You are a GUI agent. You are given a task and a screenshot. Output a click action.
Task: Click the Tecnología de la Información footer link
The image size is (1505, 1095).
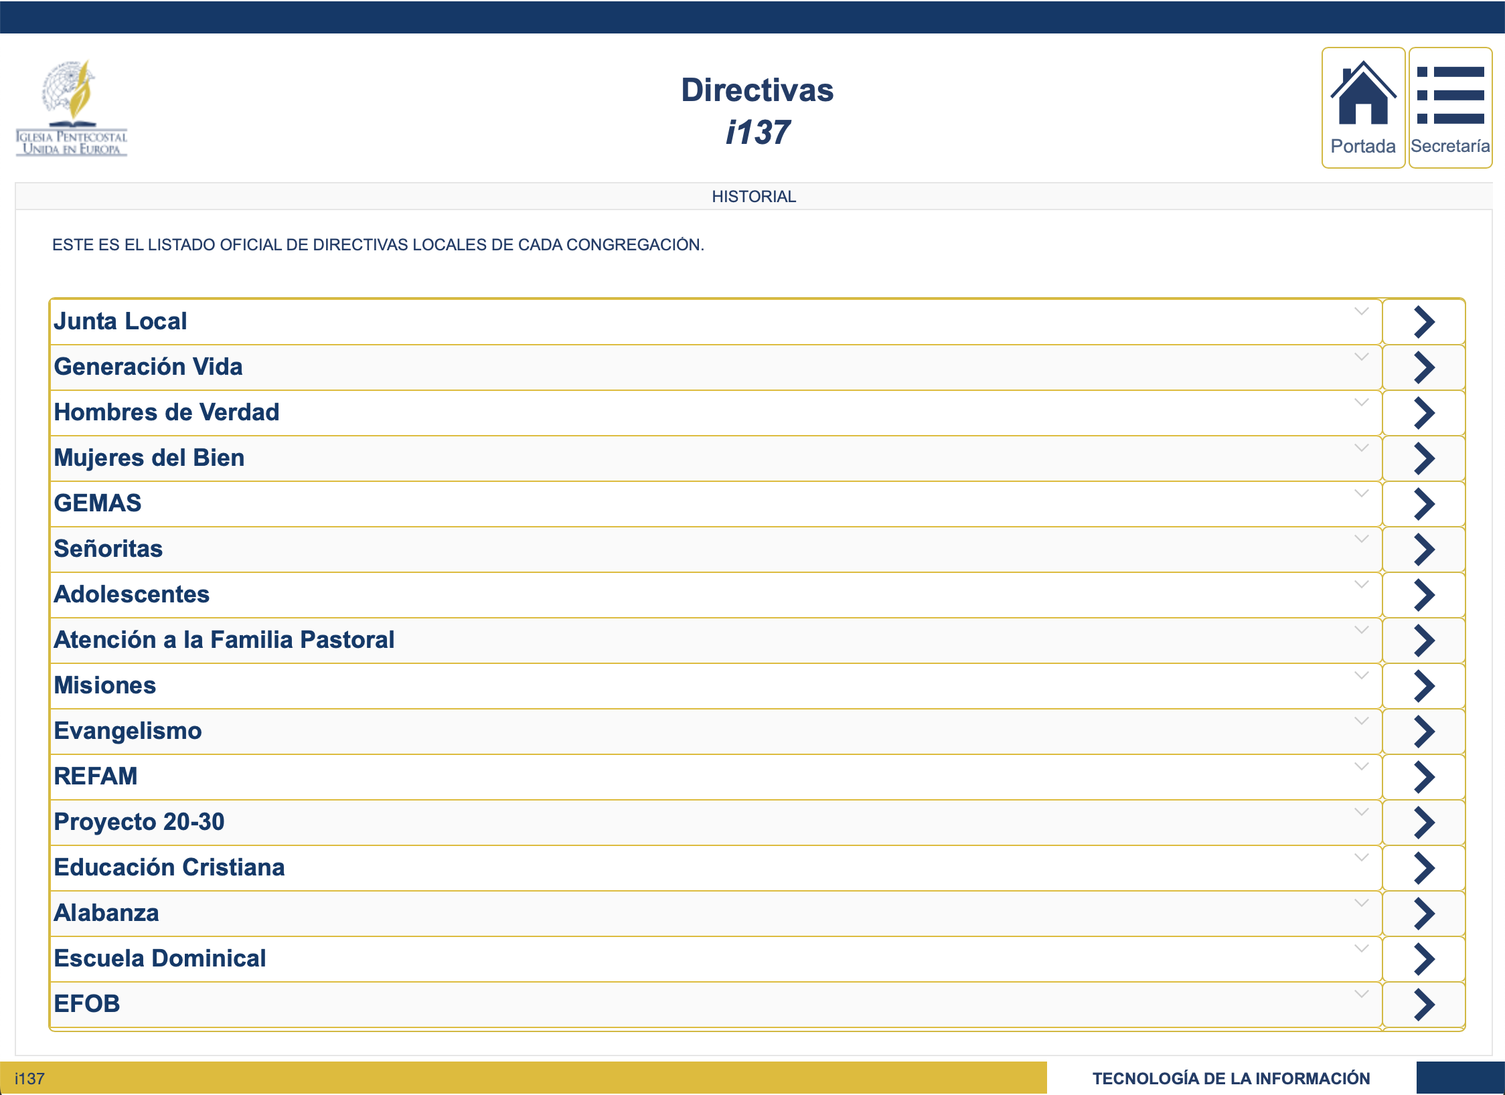[x=1231, y=1078]
